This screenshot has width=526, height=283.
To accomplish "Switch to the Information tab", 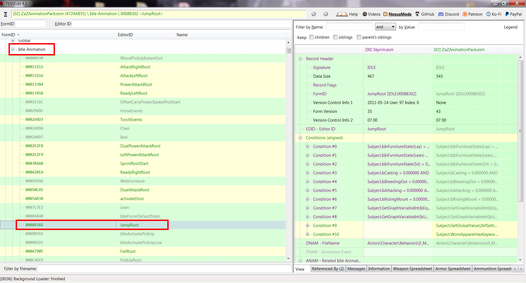I will pos(379,269).
